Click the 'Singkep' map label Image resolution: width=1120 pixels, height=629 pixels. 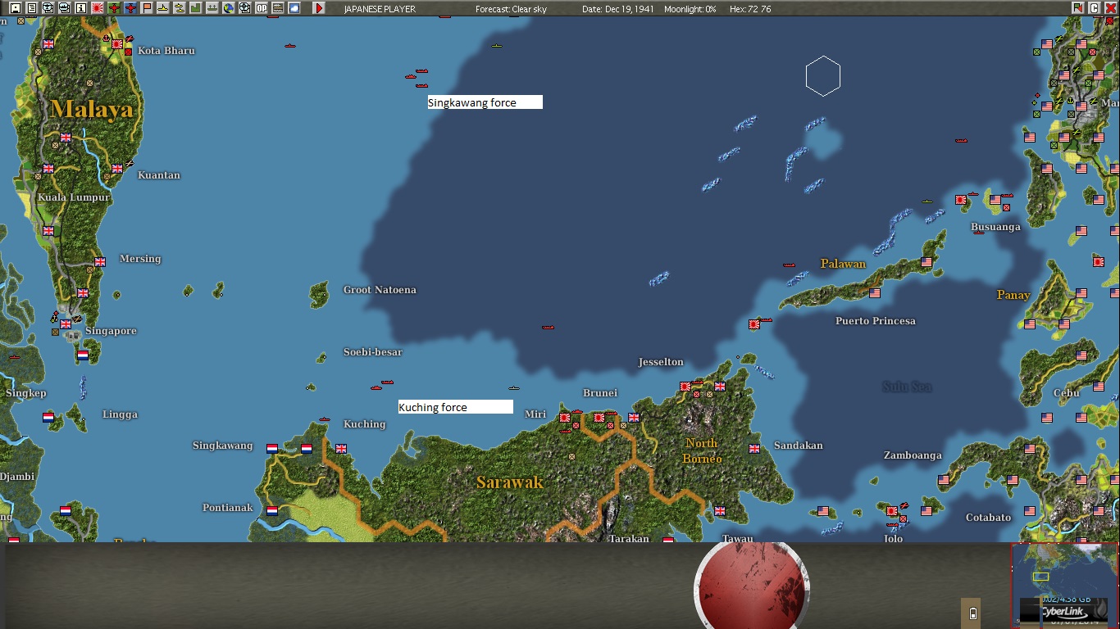click(26, 393)
